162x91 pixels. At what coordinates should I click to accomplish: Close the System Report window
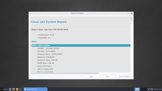[x=132, y=13]
